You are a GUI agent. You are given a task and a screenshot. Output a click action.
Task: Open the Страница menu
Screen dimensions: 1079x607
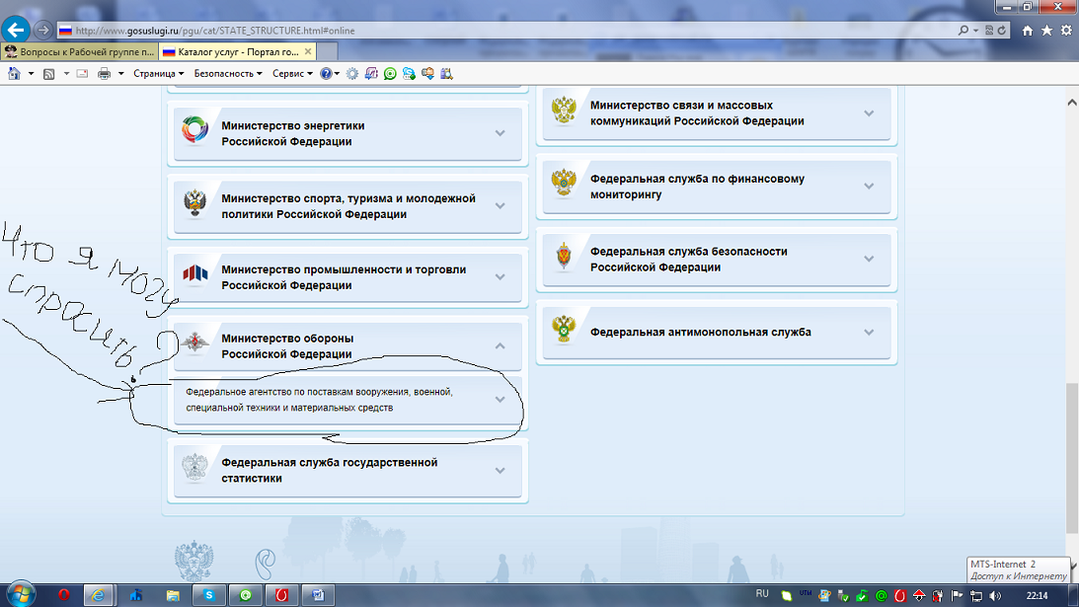[x=158, y=74]
